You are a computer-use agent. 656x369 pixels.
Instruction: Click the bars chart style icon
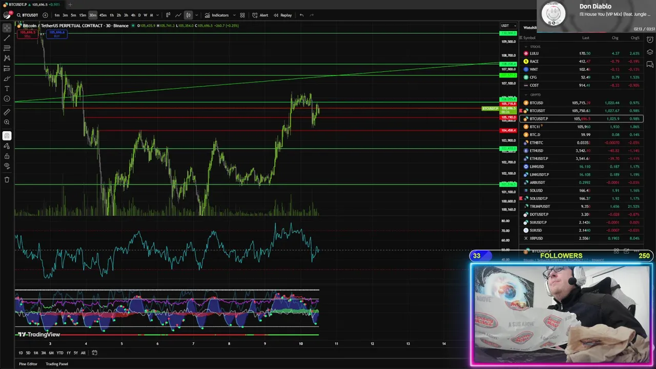(x=168, y=15)
